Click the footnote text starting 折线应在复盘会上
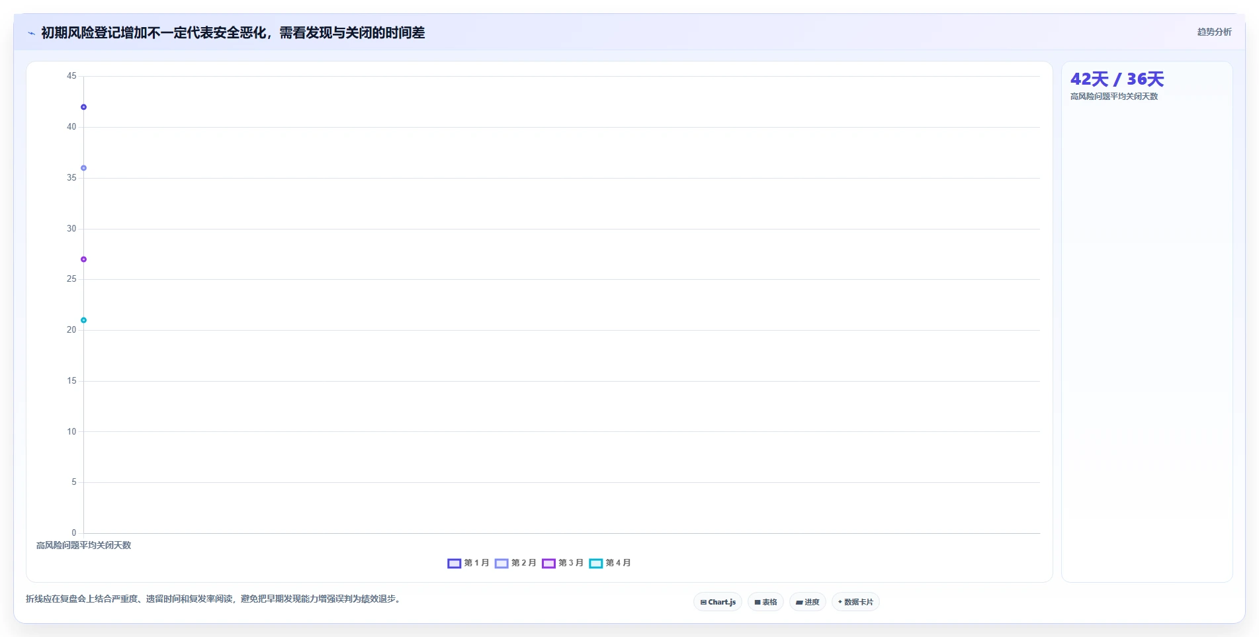The width and height of the screenshot is (1259, 637). tap(214, 599)
